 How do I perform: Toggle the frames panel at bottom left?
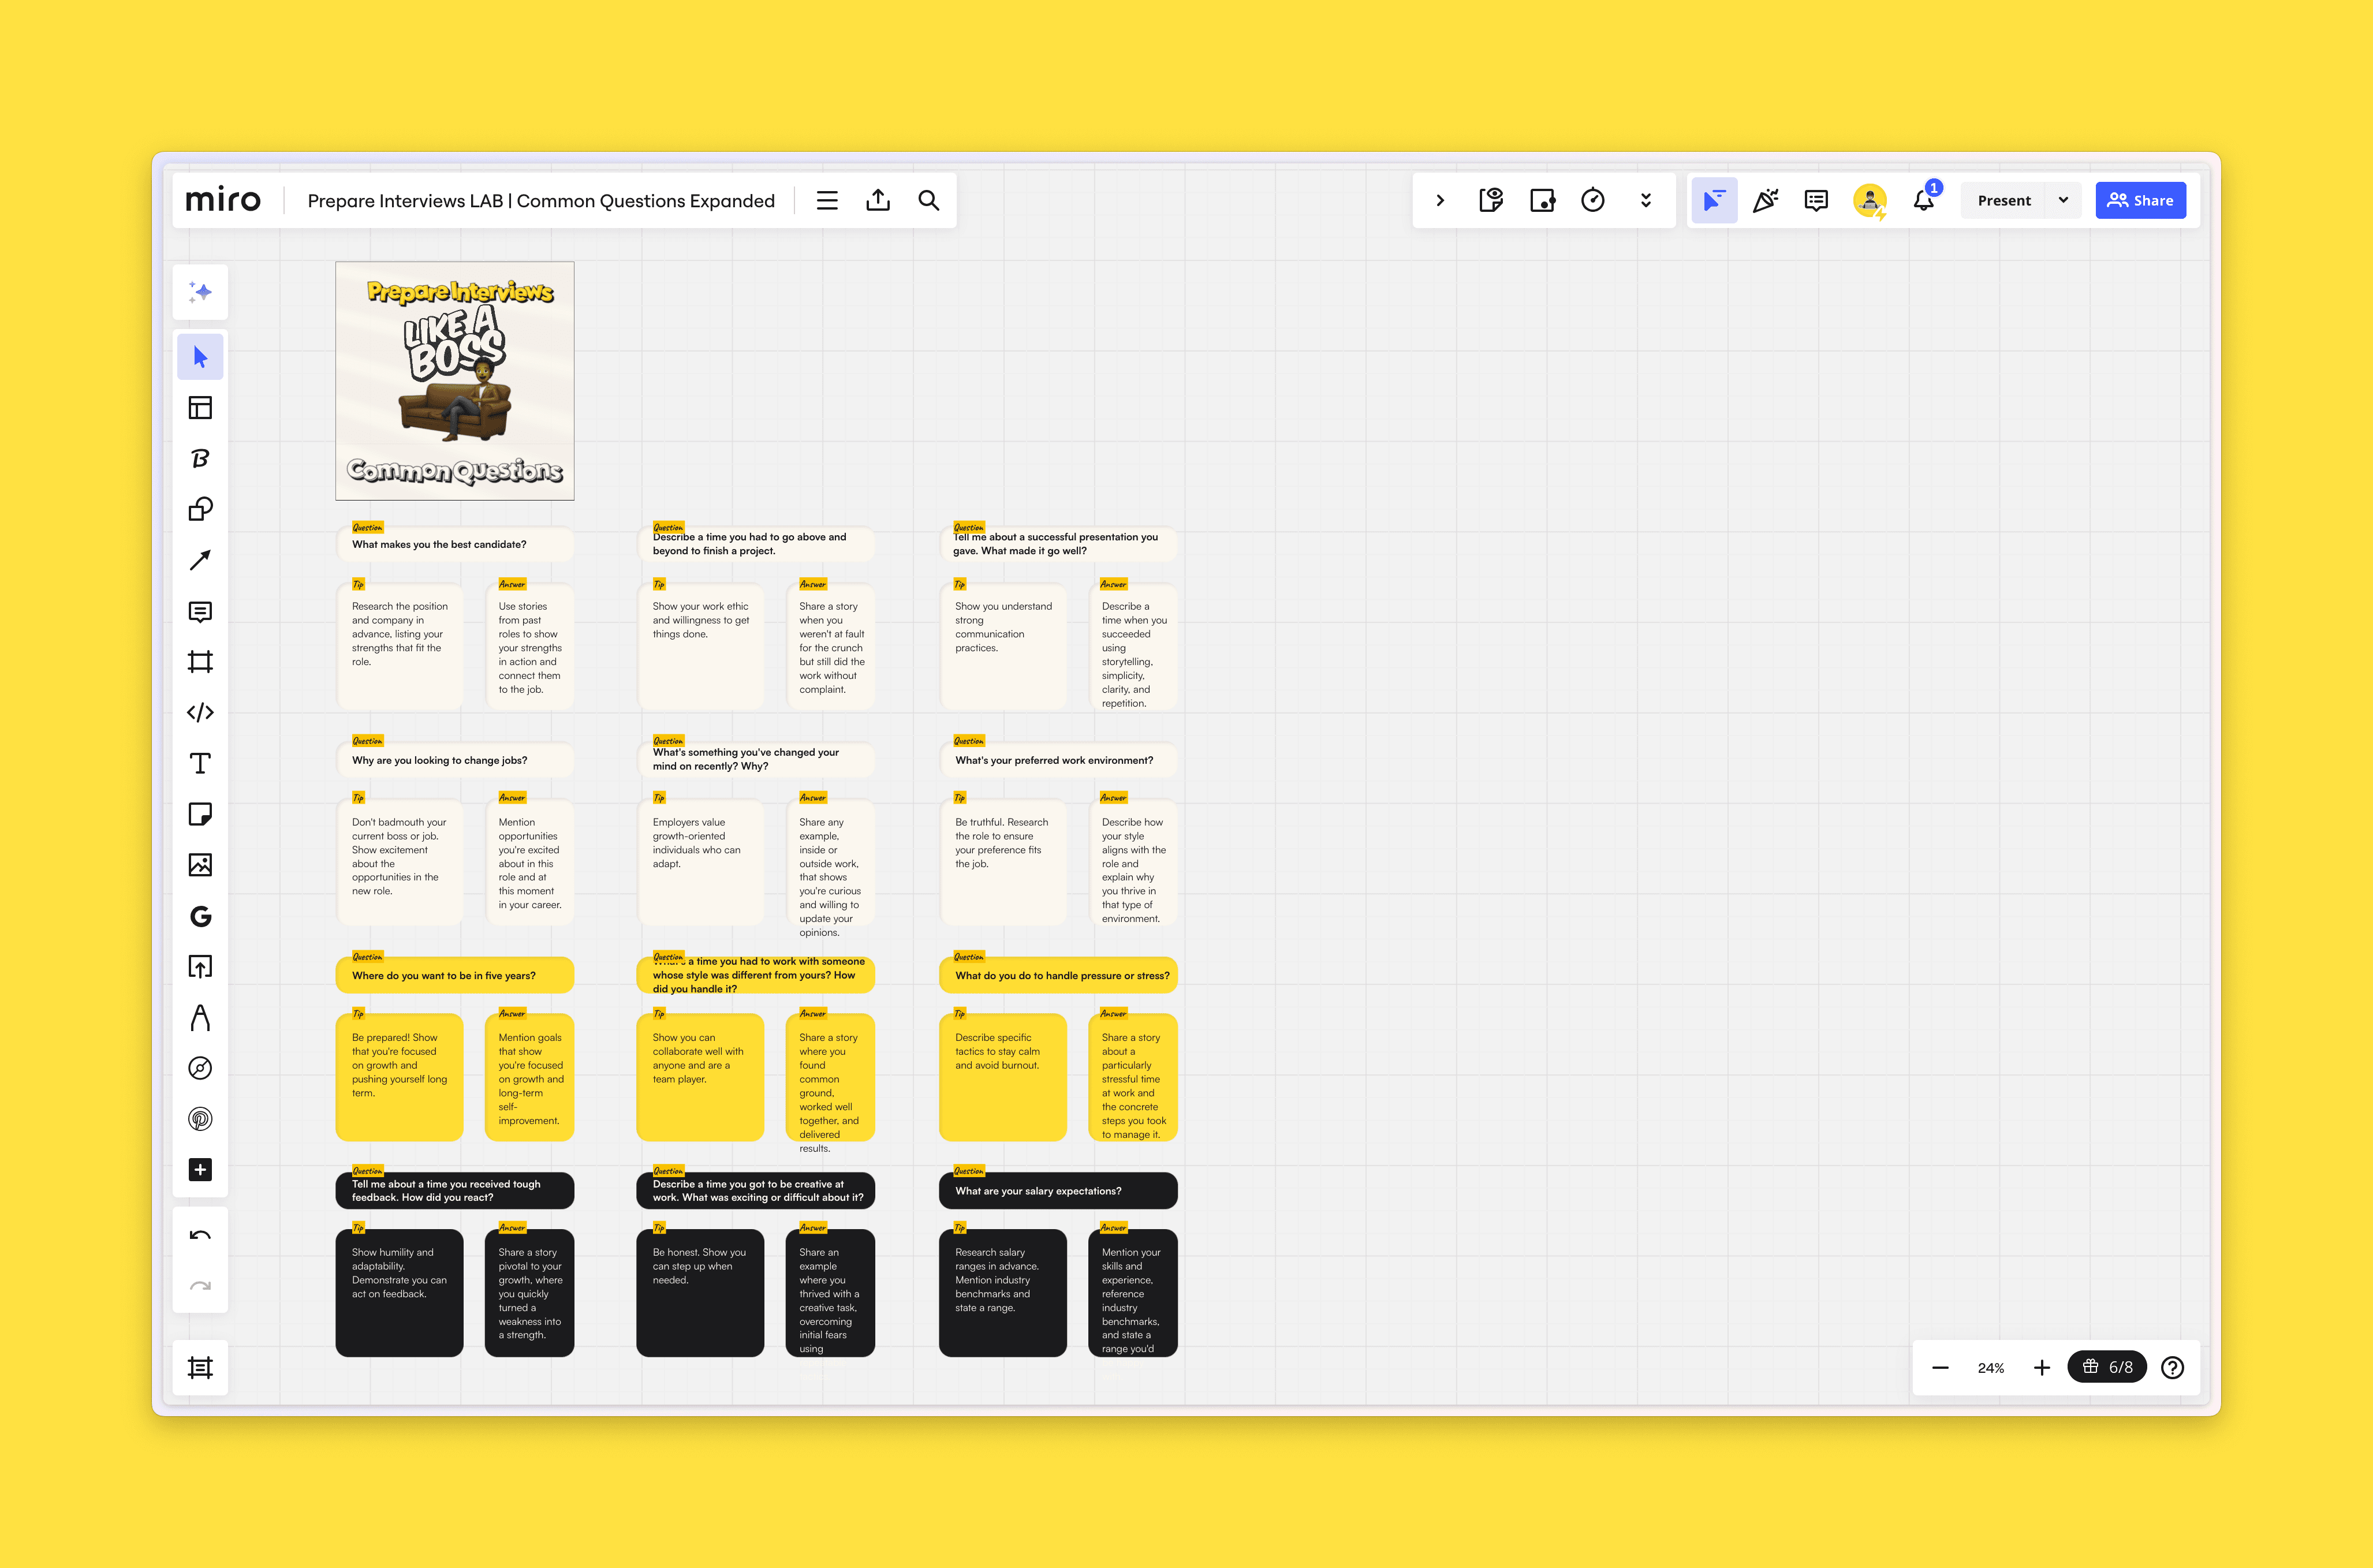click(200, 1367)
